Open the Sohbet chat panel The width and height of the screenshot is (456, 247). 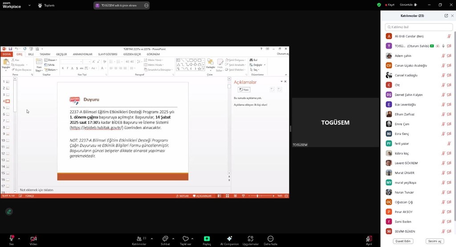click(x=165, y=239)
